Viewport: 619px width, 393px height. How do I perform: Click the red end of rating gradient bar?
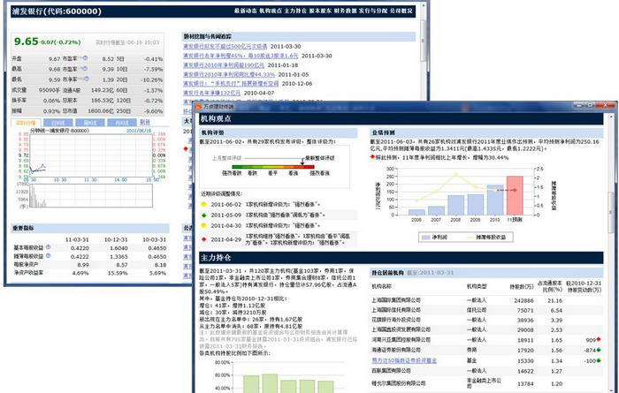coord(309,167)
